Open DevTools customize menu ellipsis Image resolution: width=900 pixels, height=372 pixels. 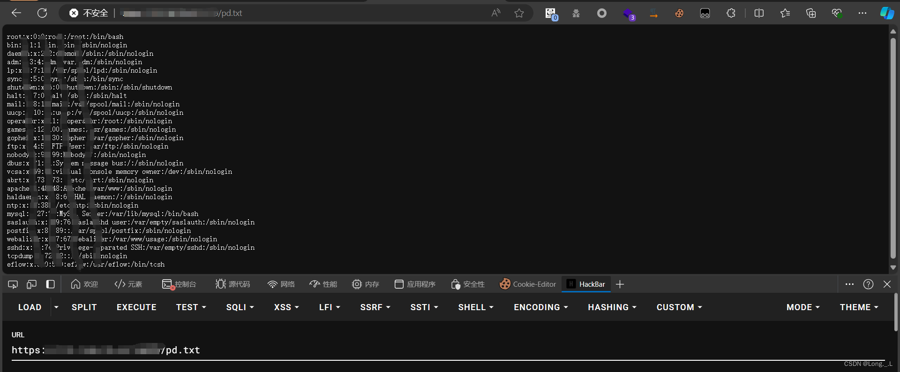(849, 284)
